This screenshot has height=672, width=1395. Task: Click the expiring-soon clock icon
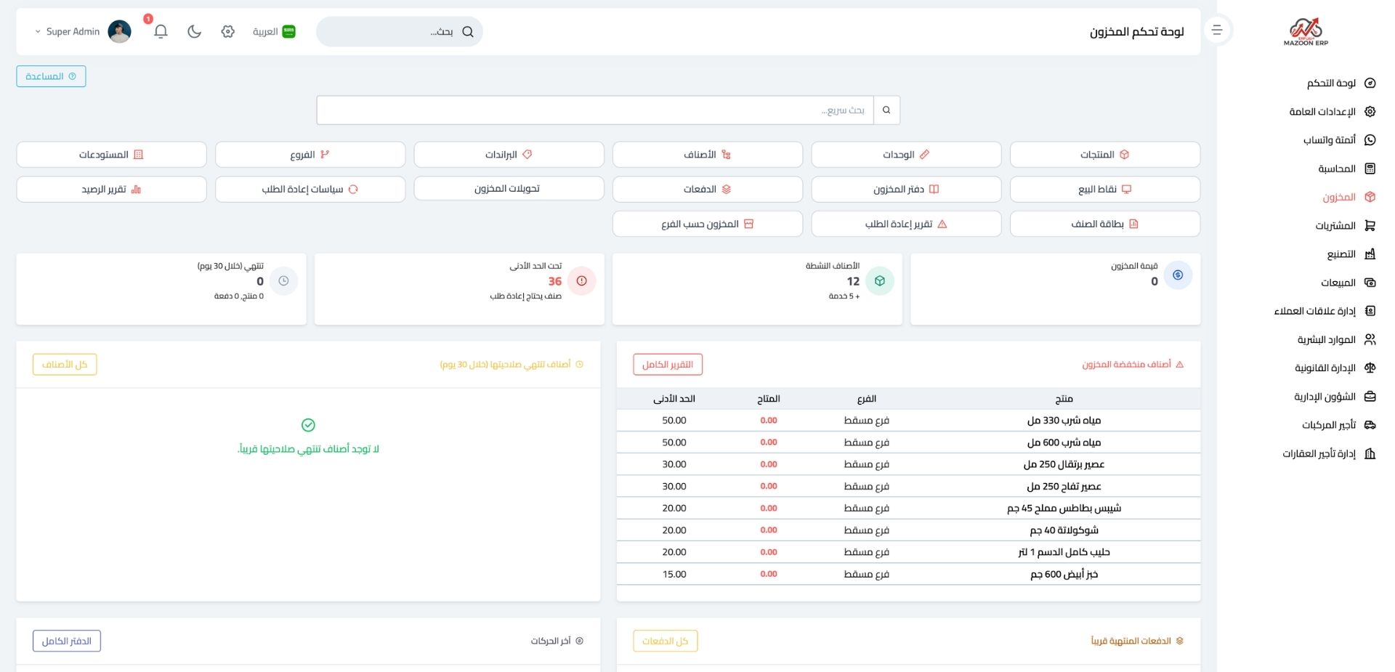tap(283, 281)
